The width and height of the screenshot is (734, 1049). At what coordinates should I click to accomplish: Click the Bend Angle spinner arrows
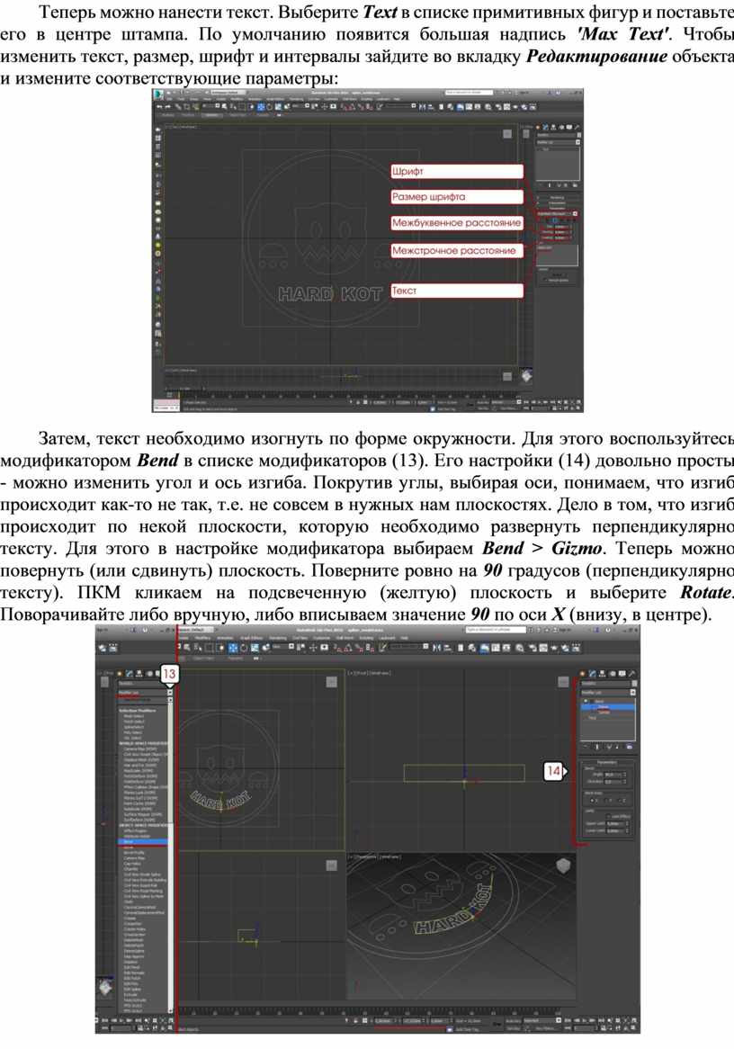click(x=627, y=775)
